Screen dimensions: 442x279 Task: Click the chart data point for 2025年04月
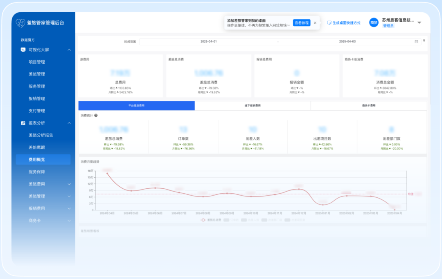point(395,210)
